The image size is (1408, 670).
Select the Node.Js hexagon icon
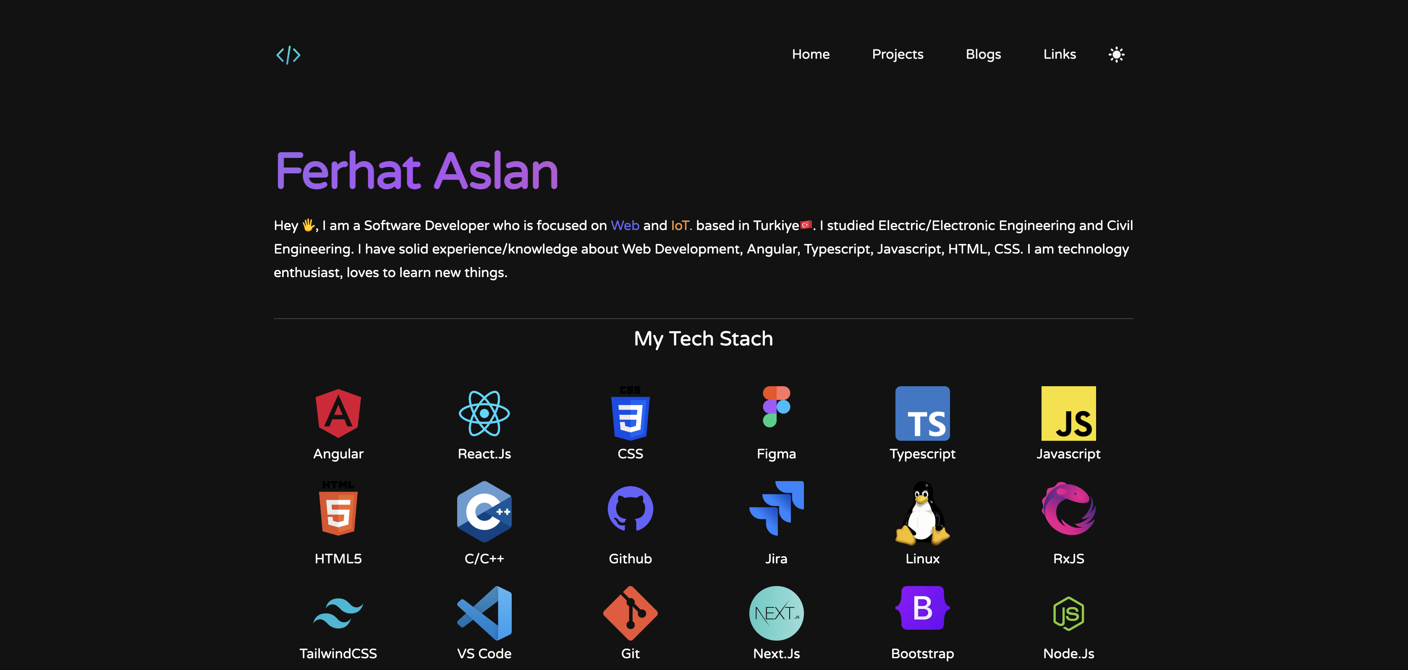[x=1068, y=613]
